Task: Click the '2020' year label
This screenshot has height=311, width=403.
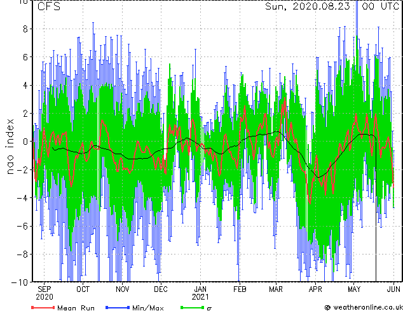Action: [x=44, y=297]
